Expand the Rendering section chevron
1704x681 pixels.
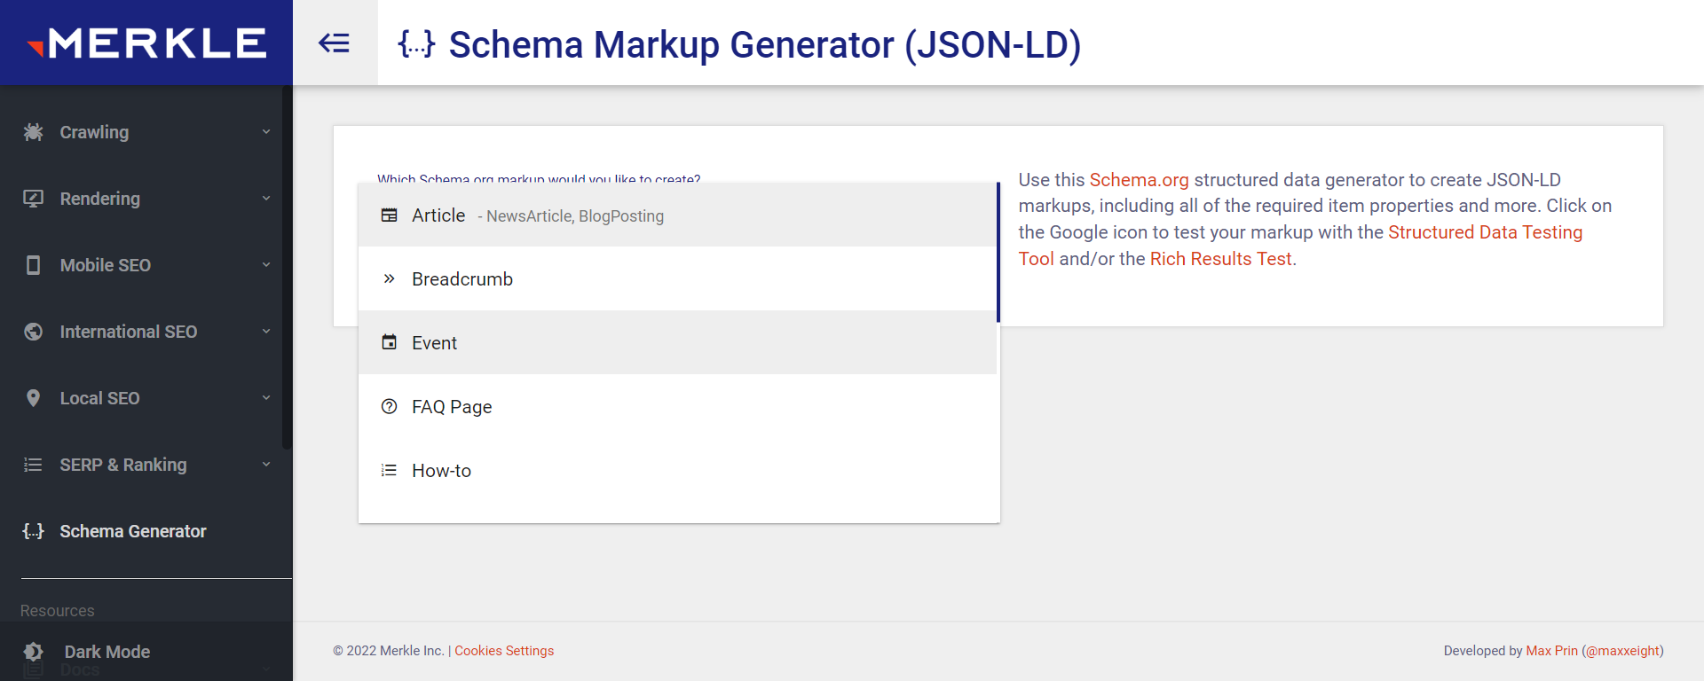[266, 199]
